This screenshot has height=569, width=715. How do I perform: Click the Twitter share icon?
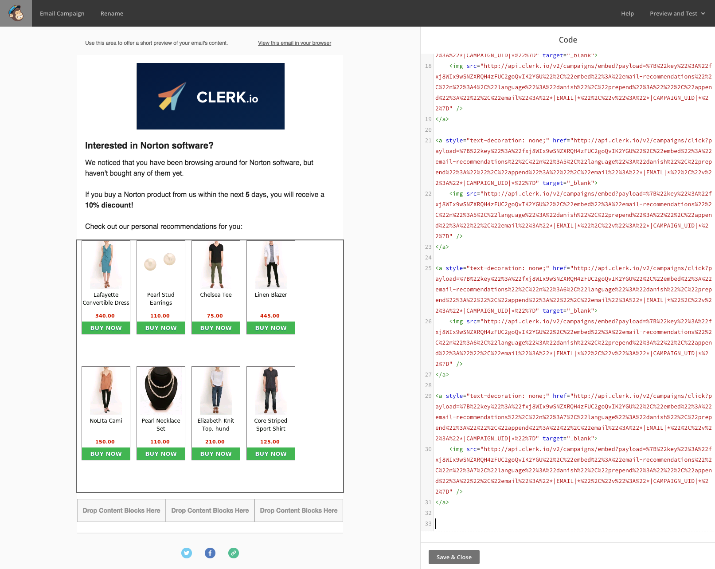pos(187,553)
